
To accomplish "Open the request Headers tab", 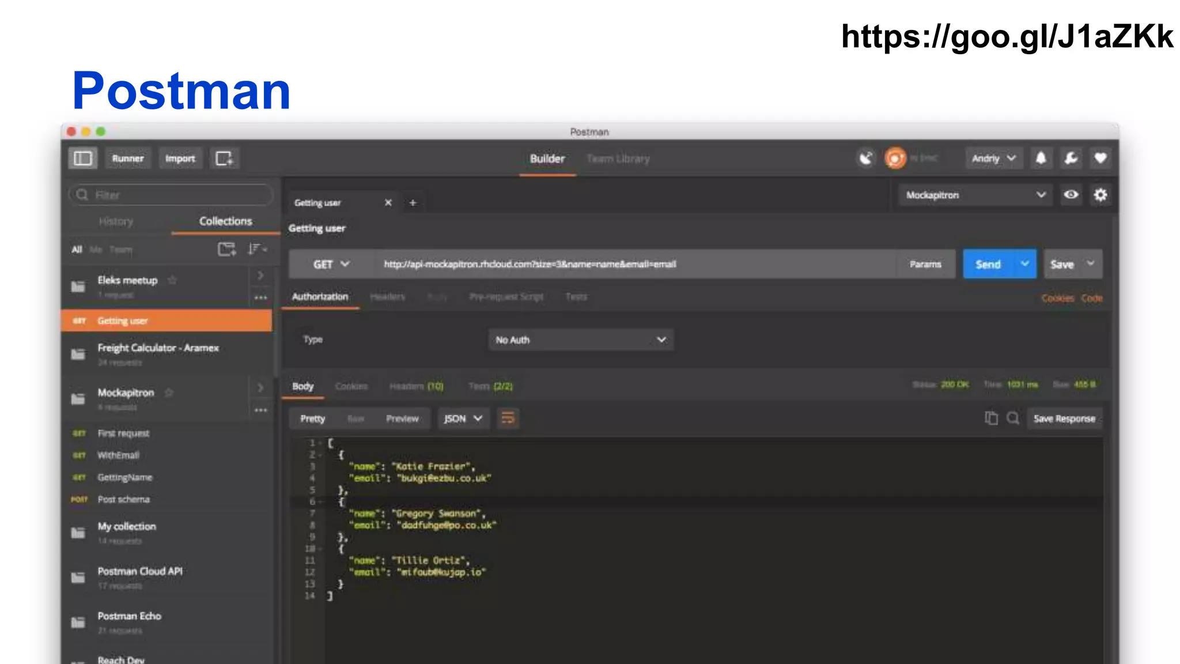I will pos(388,296).
